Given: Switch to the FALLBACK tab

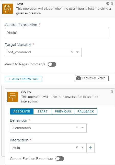Looking at the screenshot, I should click(86, 111).
